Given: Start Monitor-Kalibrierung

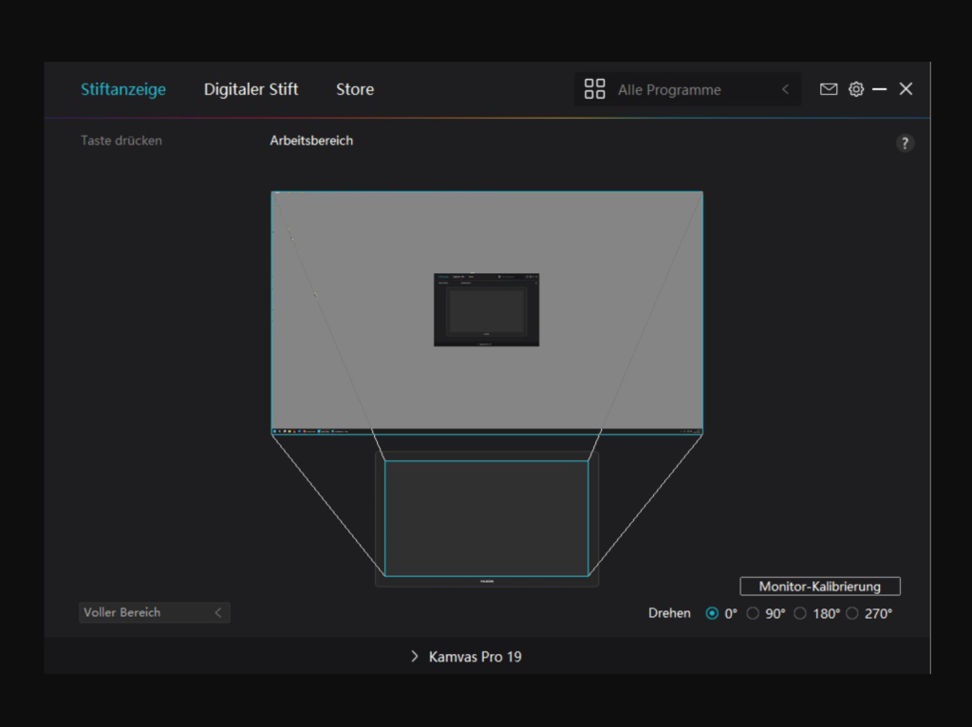Looking at the screenshot, I should tap(820, 586).
